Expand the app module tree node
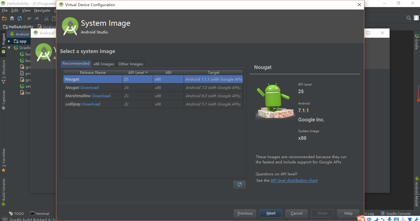Image resolution: width=420 pixels, height=221 pixels. 9,41
